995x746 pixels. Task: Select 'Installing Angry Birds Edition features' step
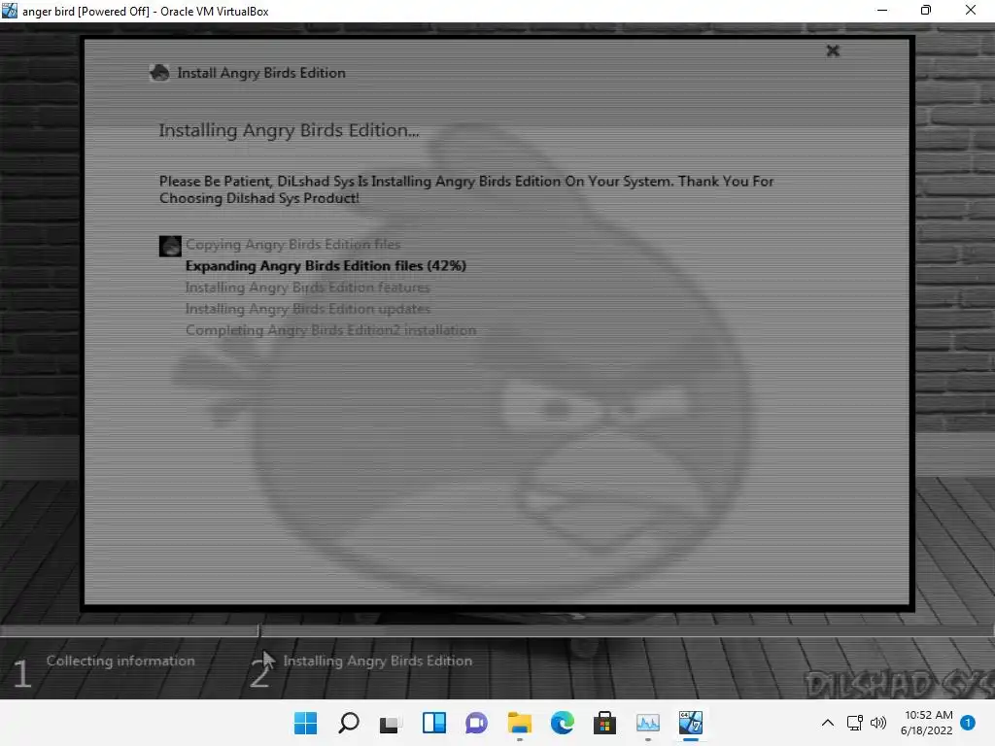click(x=307, y=288)
